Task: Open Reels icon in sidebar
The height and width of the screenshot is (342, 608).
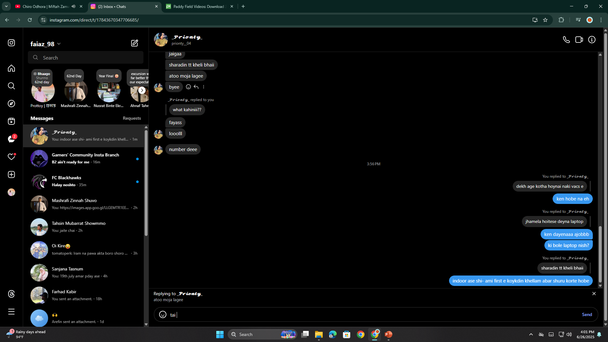Action: coord(11,121)
